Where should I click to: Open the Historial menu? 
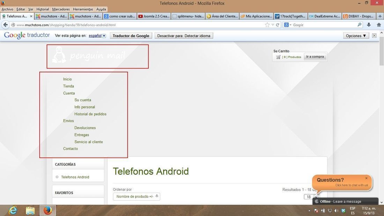click(x=43, y=9)
